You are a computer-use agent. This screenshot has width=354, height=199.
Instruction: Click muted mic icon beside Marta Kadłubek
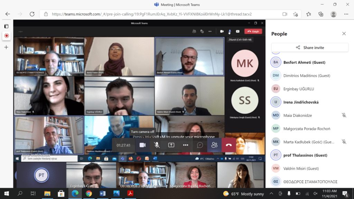[344, 142]
